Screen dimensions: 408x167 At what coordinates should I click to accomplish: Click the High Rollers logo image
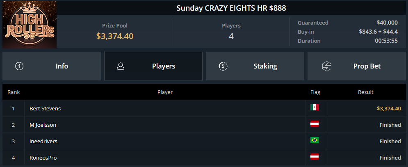[30, 25]
